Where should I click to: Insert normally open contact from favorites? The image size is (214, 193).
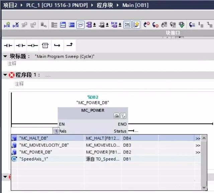(x=8, y=45)
